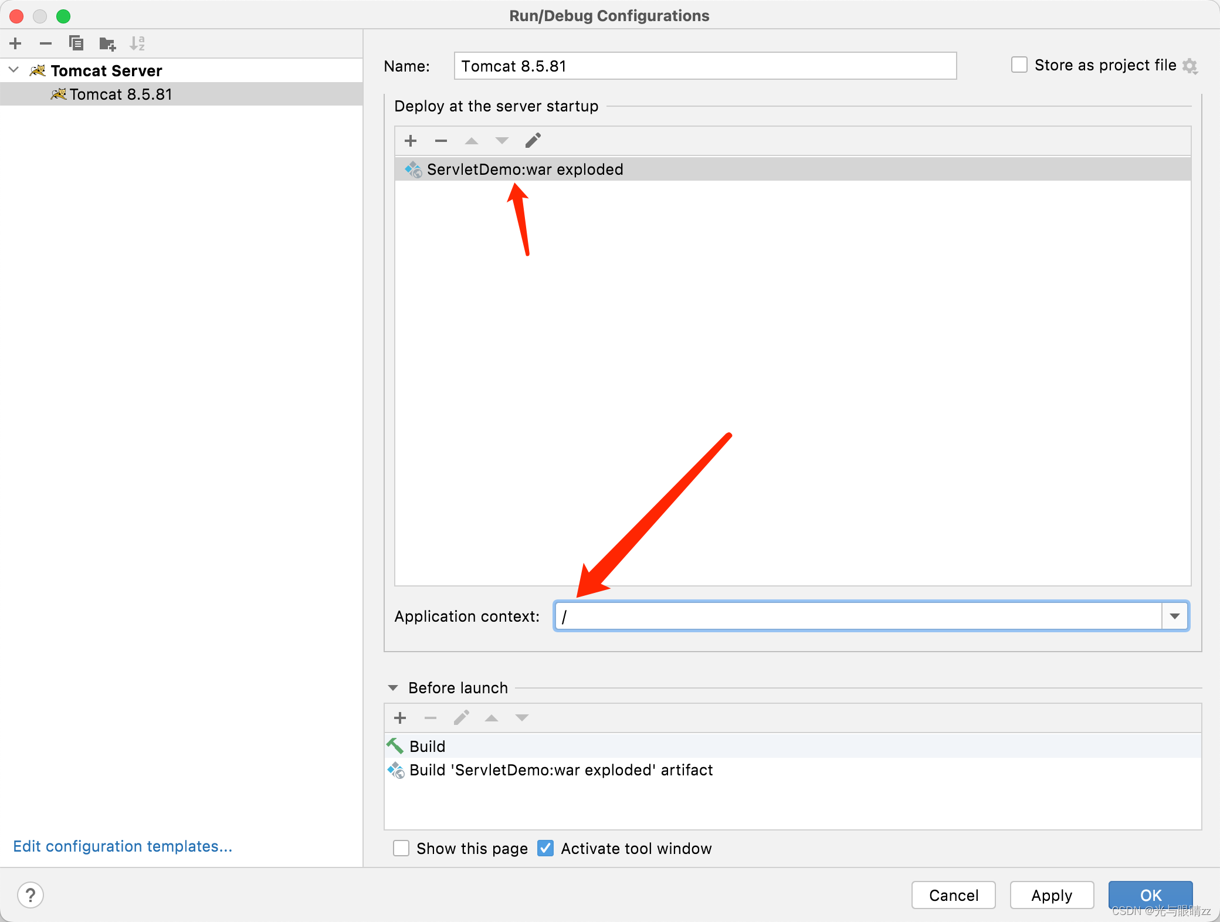Open Edit configuration templates link
The width and height of the screenshot is (1220, 922).
(x=123, y=846)
